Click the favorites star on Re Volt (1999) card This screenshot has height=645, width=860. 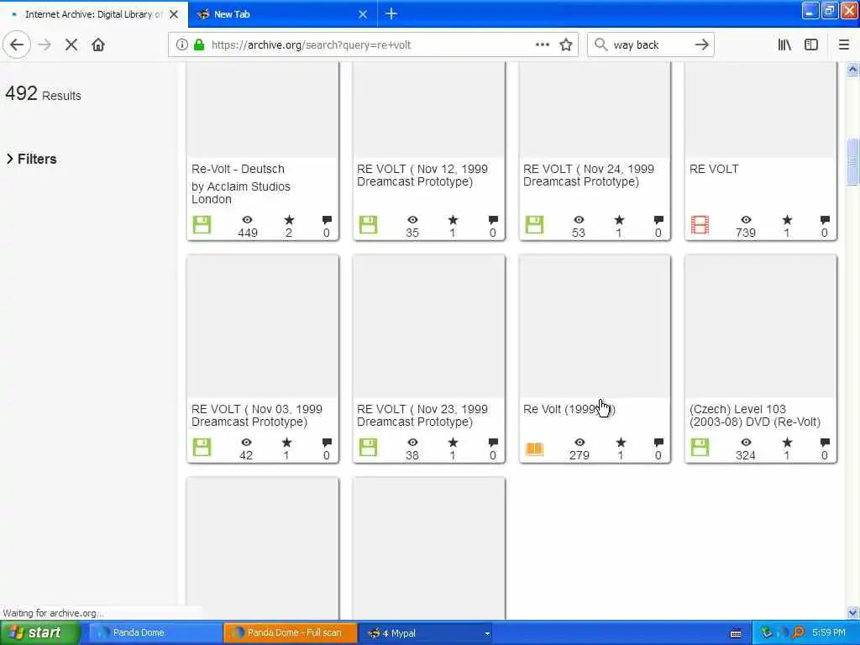tap(621, 442)
